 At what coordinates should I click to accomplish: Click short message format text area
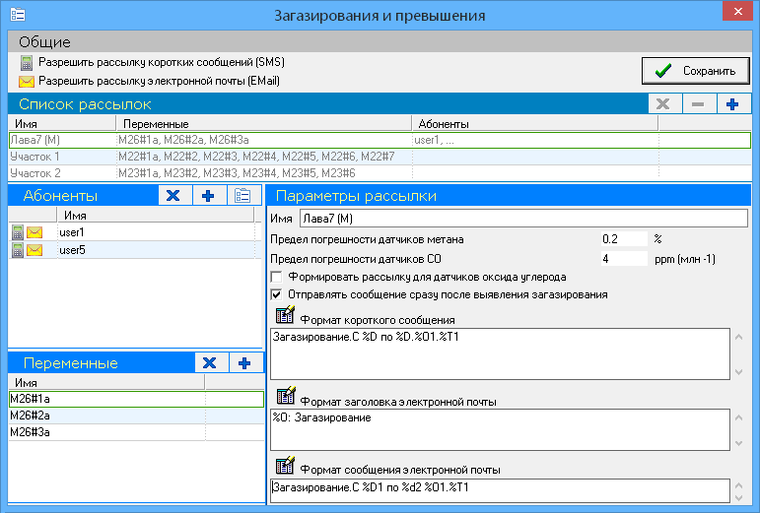[500, 353]
